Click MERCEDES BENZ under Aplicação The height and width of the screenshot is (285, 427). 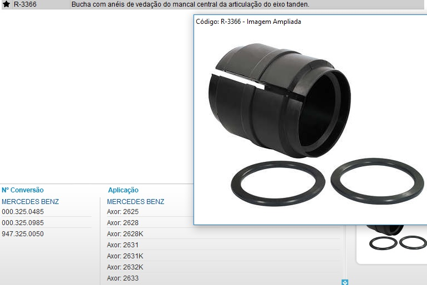coord(135,202)
